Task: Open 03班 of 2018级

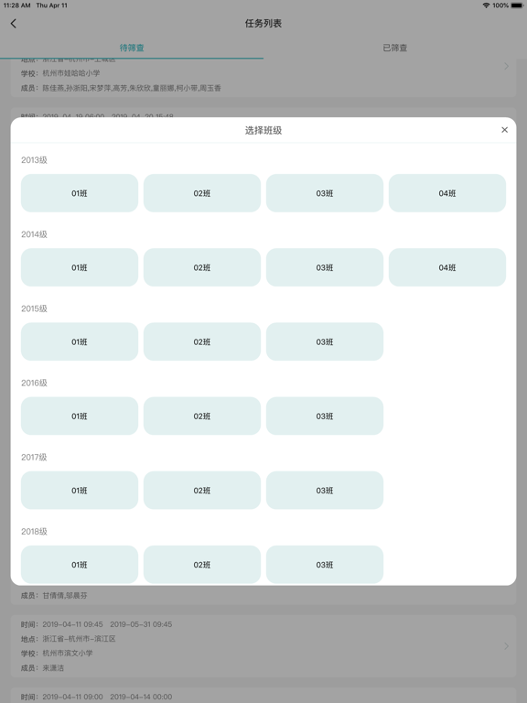Action: click(325, 565)
